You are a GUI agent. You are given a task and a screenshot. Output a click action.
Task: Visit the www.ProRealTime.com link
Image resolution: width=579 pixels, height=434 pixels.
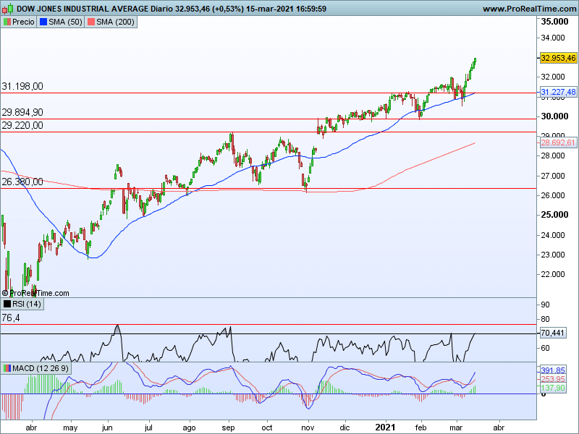coord(529,9)
